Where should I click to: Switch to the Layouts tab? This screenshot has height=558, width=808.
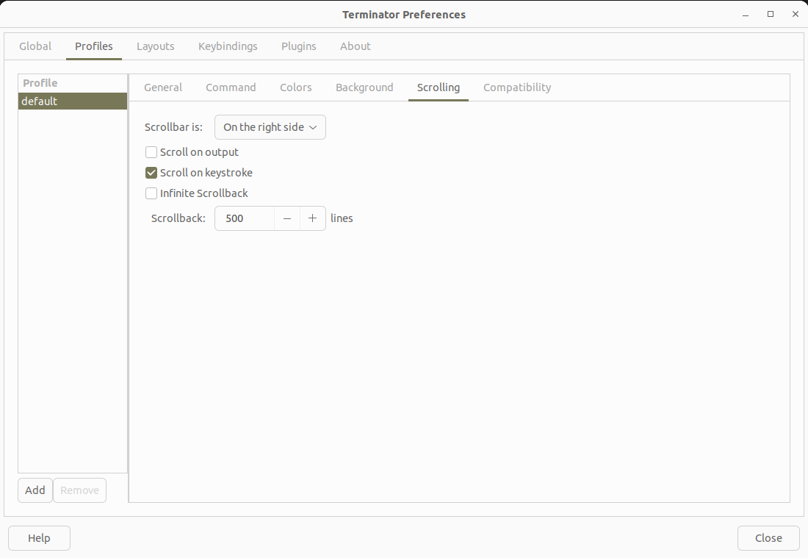155,46
